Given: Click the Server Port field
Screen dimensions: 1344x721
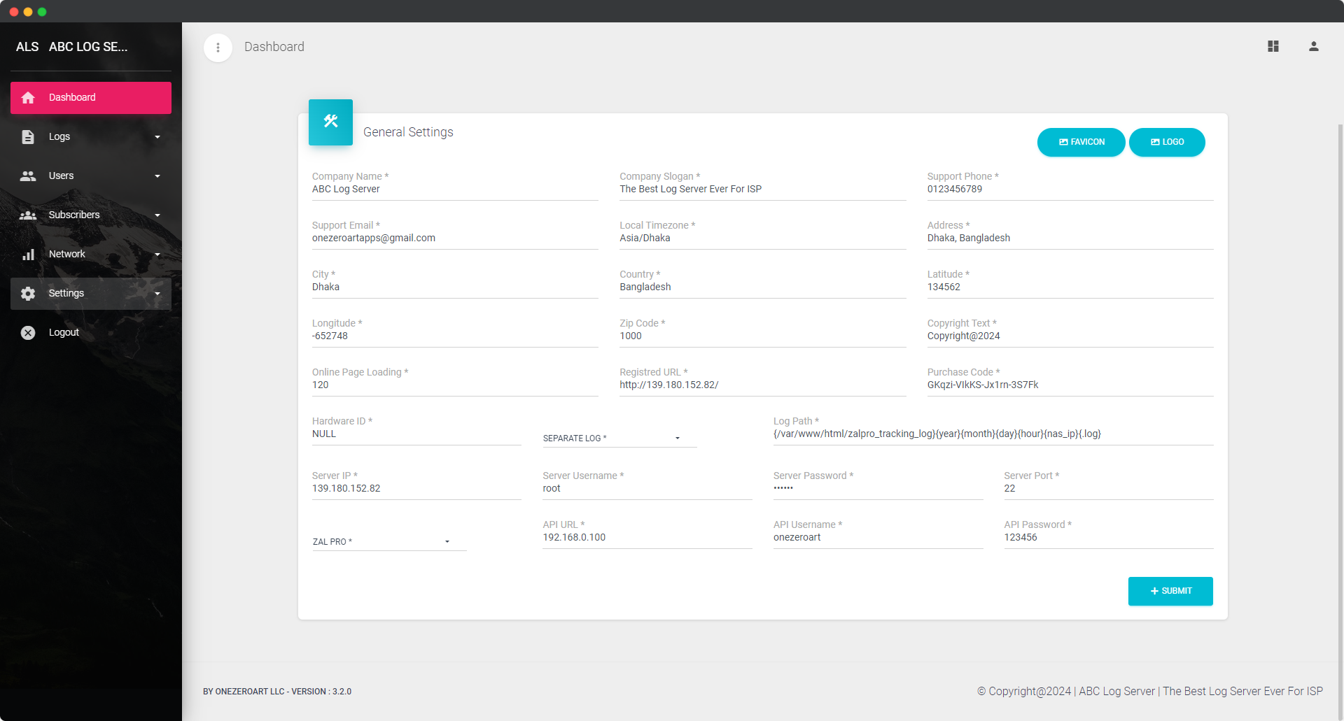Looking at the screenshot, I should pyautogui.click(x=1109, y=488).
